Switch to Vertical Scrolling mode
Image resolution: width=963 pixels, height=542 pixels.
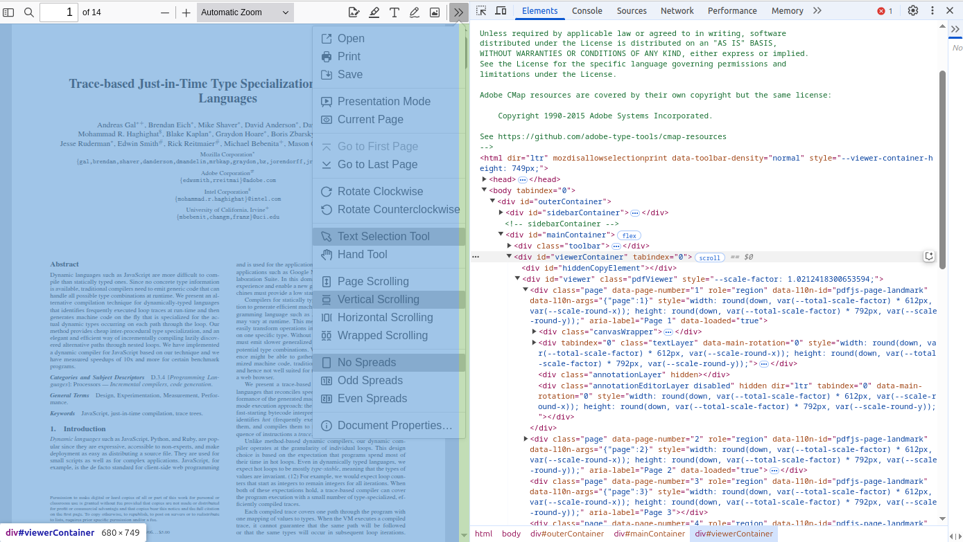tap(389, 299)
